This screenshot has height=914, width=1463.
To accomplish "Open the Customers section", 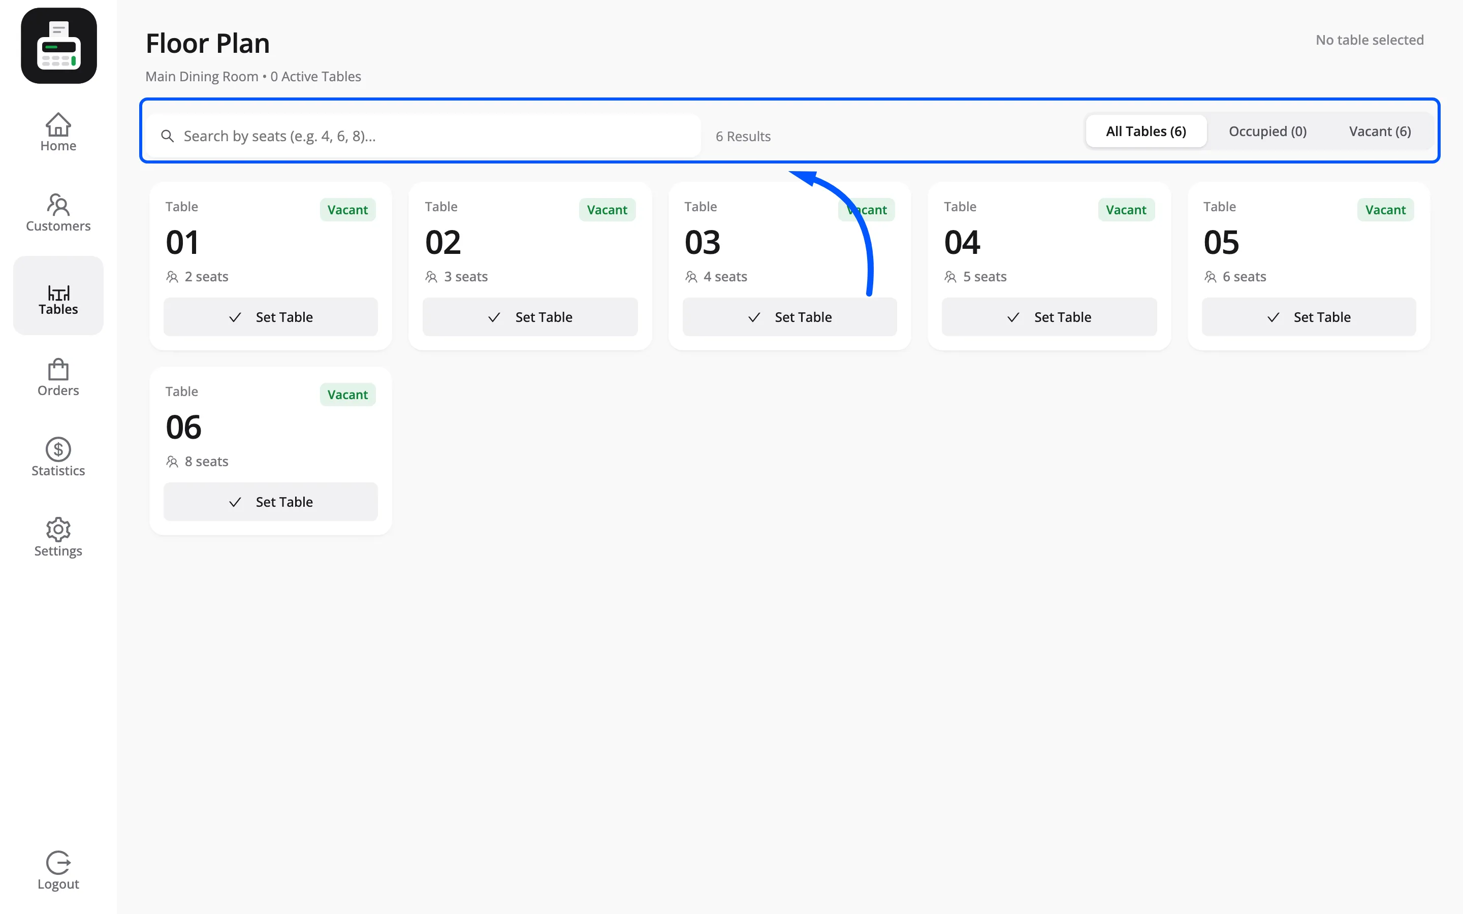I will pyautogui.click(x=58, y=213).
